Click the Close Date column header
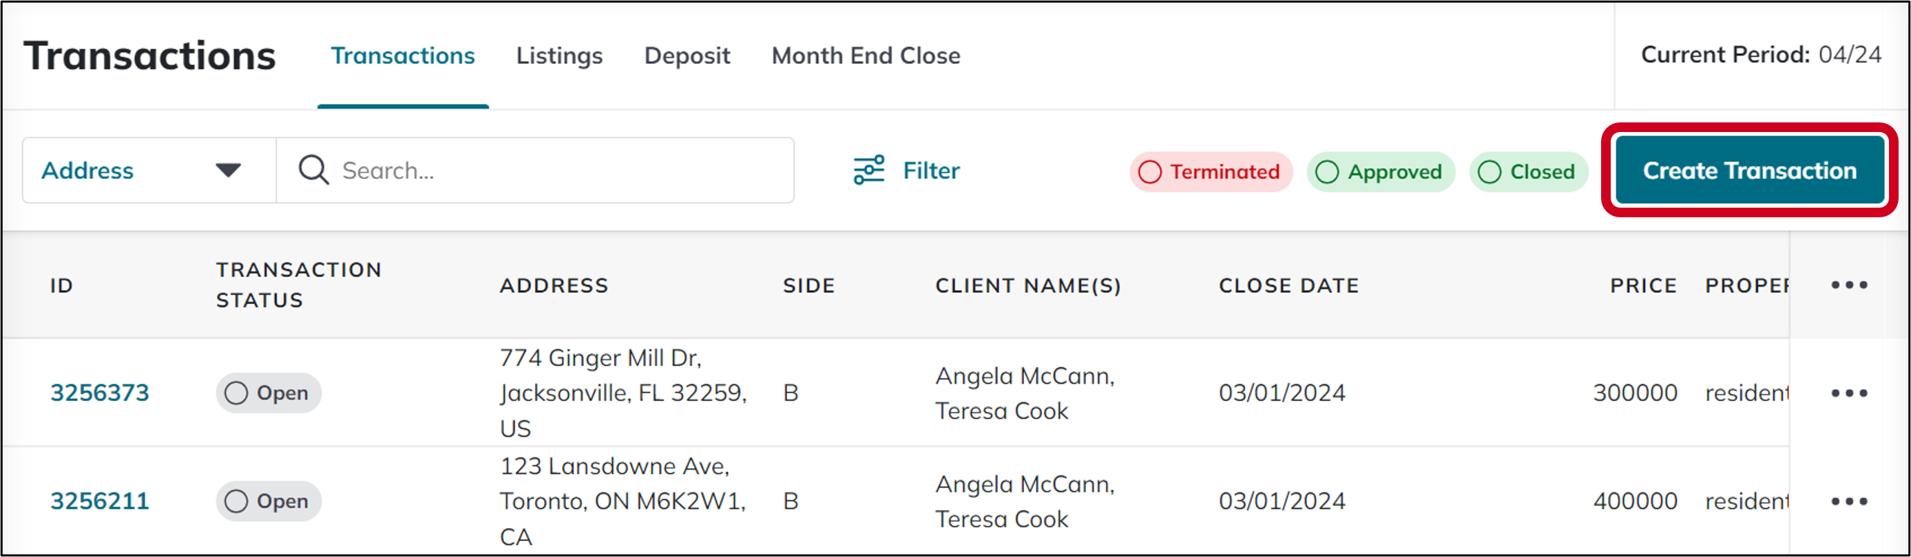This screenshot has height=557, width=1911. tap(1288, 285)
